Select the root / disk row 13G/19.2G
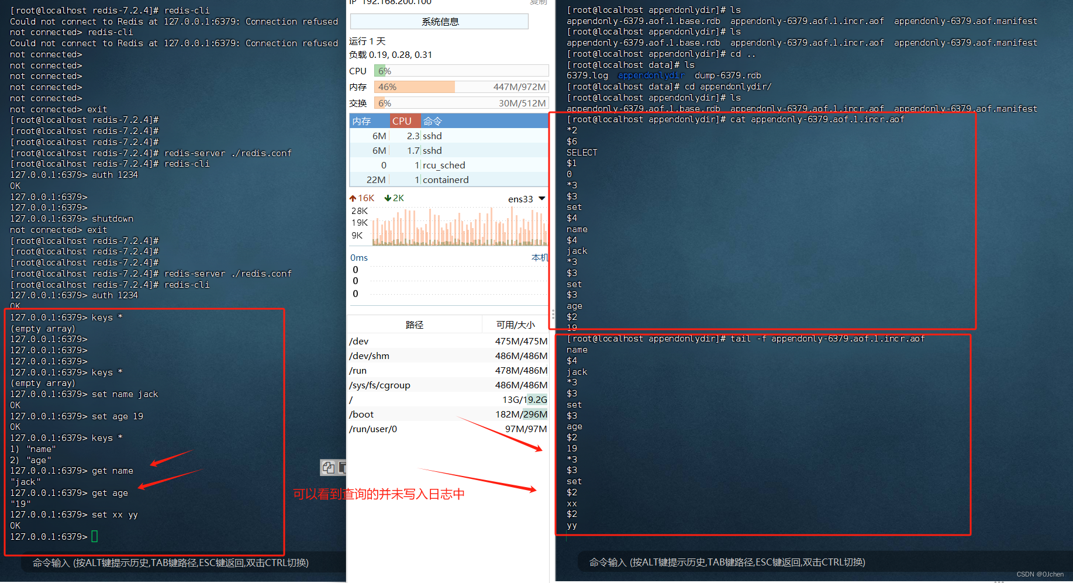The height and width of the screenshot is (583, 1073). (448, 399)
